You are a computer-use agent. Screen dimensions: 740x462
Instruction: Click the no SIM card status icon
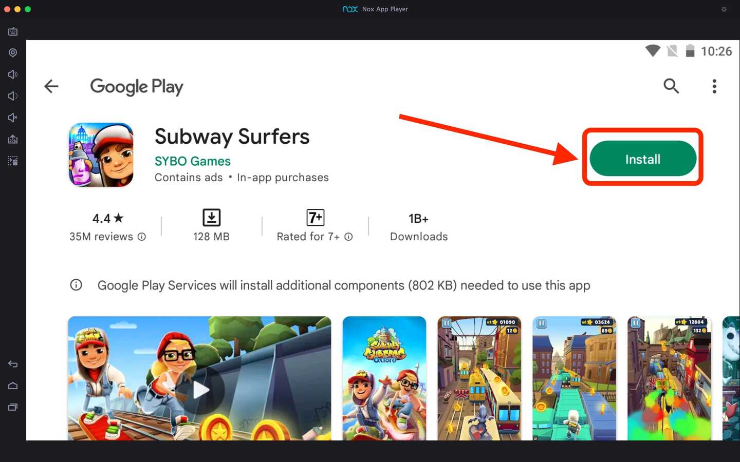(x=672, y=51)
